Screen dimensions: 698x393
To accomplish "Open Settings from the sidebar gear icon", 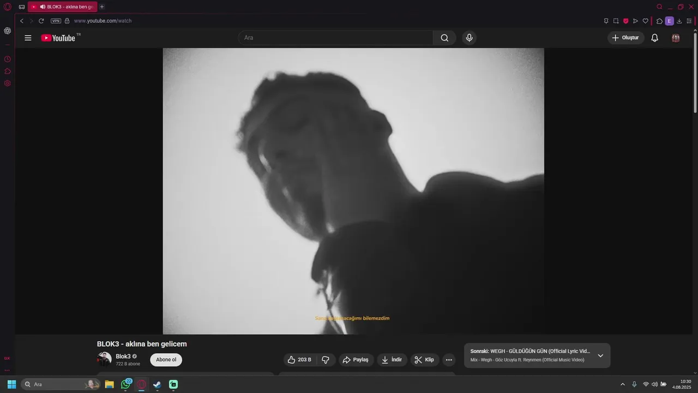I will (x=8, y=84).
